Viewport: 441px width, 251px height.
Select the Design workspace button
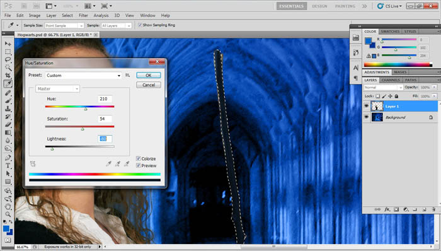pos(319,6)
